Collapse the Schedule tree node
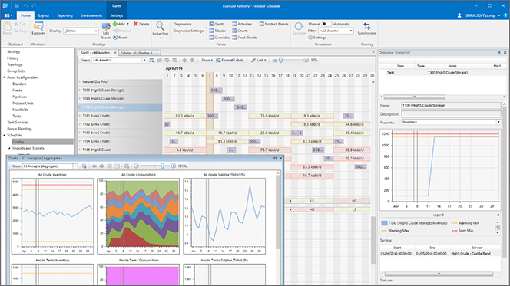The width and height of the screenshot is (510, 286). 5,136
